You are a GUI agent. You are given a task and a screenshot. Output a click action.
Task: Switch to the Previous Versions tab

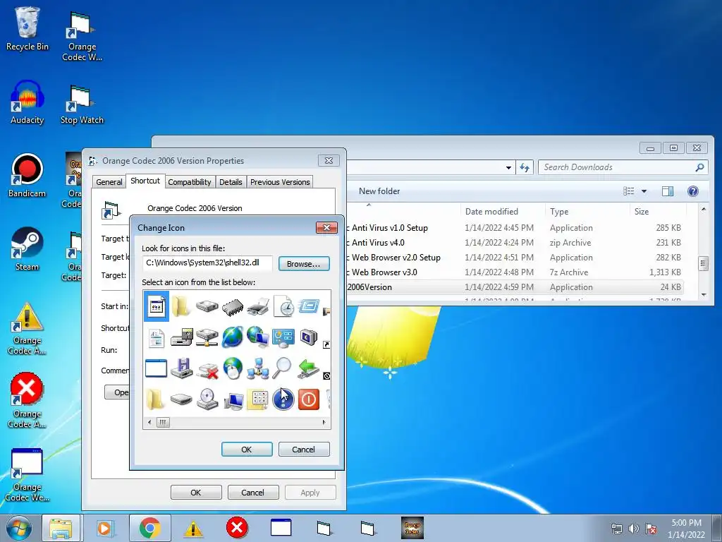280,182
